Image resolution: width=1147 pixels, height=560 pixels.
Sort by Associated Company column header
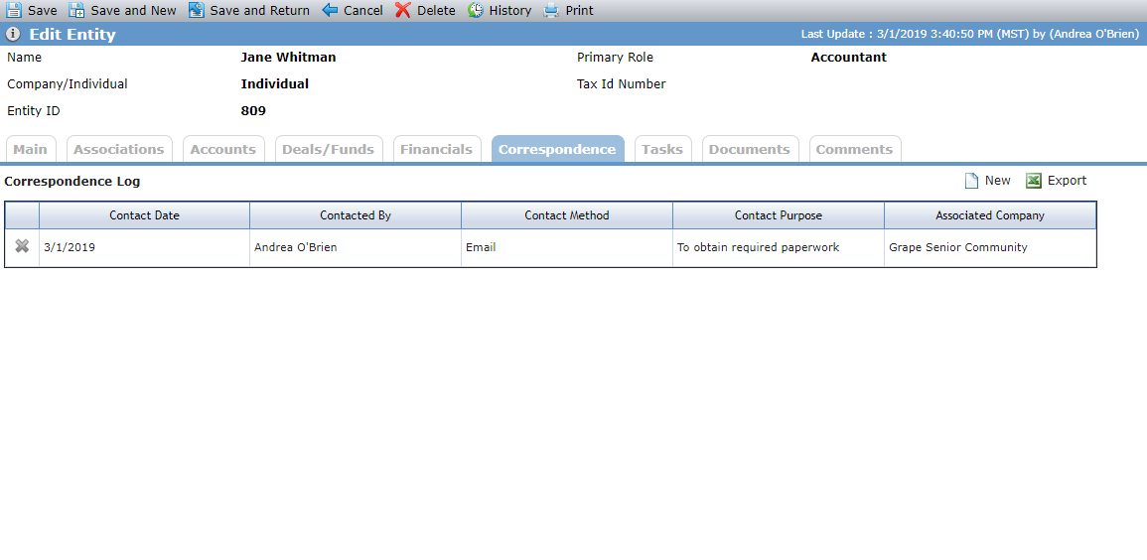990,215
